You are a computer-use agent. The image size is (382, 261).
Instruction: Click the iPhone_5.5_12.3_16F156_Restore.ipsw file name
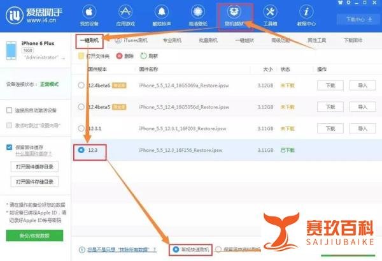coord(181,150)
